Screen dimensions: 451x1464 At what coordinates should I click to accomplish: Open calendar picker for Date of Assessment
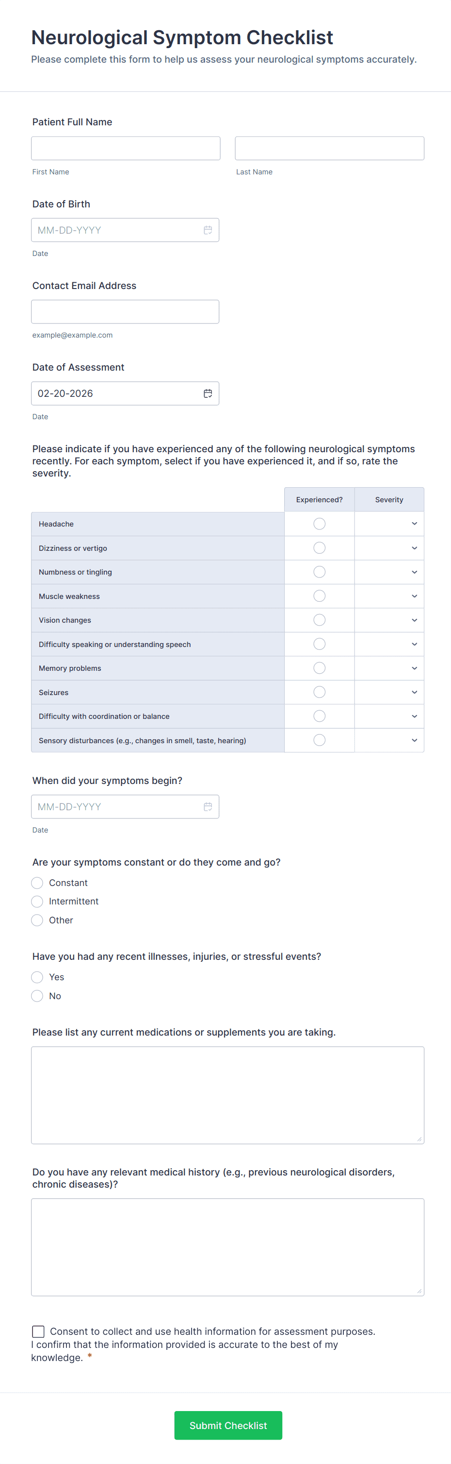click(x=208, y=393)
